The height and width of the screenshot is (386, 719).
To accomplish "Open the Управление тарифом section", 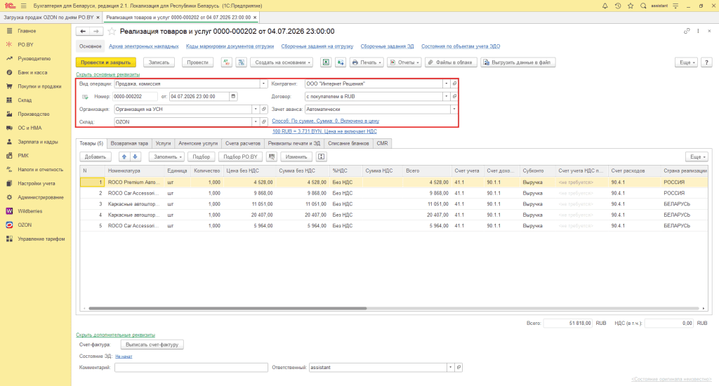I will coord(41,239).
